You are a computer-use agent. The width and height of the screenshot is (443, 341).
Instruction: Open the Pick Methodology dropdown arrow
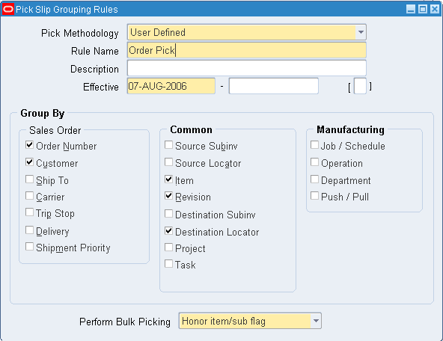point(361,32)
